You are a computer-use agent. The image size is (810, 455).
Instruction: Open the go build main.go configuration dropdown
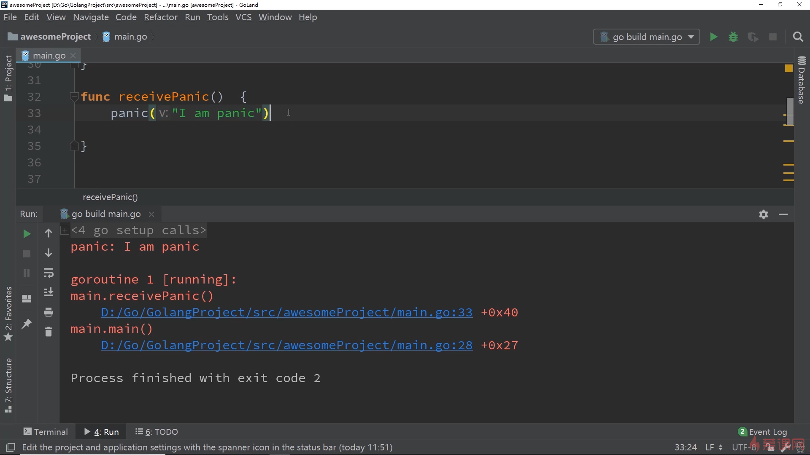(646, 37)
